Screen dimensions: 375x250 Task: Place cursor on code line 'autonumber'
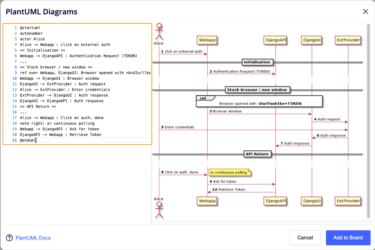[x=31, y=33]
